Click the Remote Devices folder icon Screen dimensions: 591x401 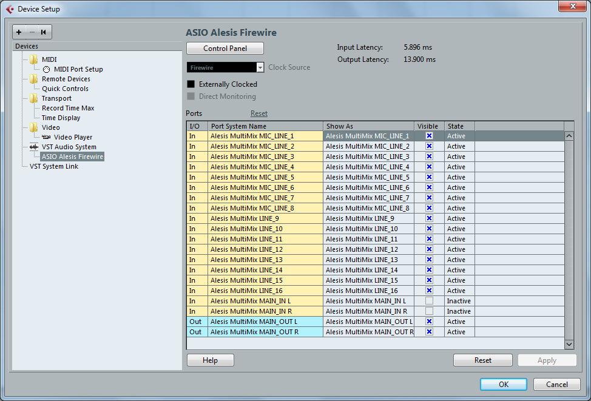33,79
